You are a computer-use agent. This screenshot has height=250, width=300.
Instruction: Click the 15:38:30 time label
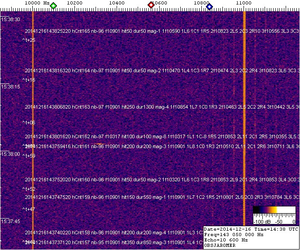click(x=11, y=20)
